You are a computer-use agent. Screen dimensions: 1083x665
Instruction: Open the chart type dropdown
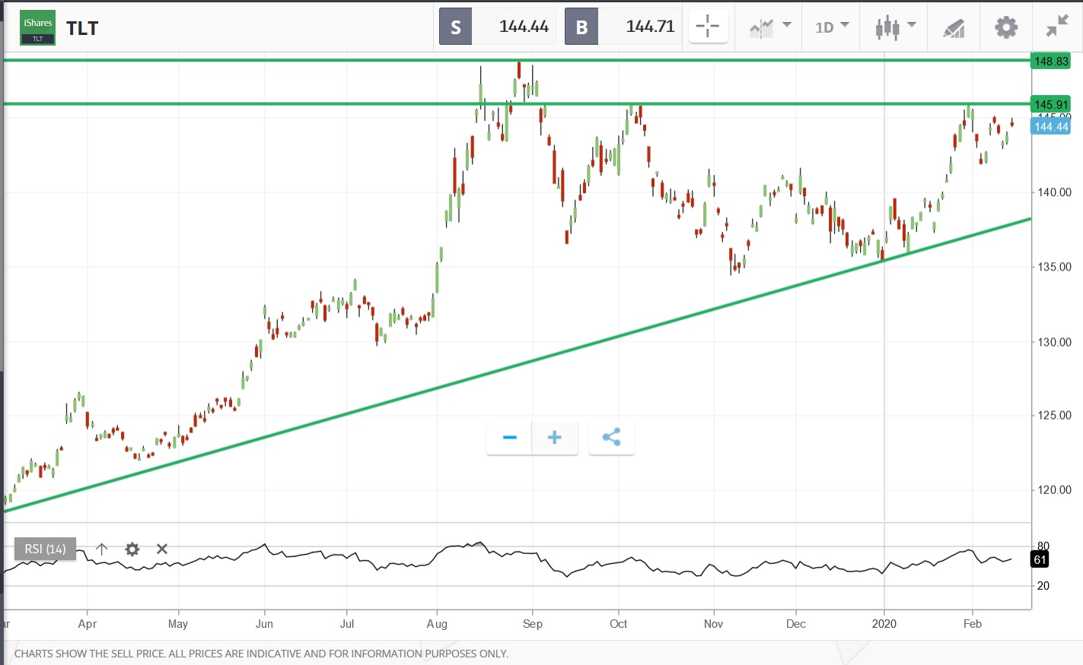click(x=769, y=27)
